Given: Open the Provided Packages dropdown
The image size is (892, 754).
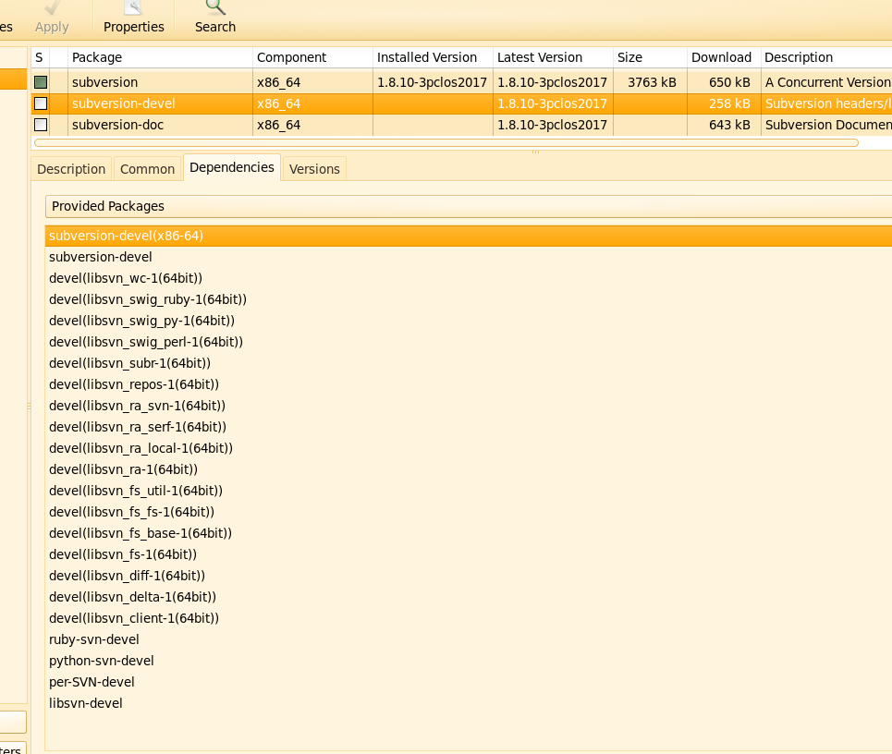Looking at the screenshot, I should (468, 206).
